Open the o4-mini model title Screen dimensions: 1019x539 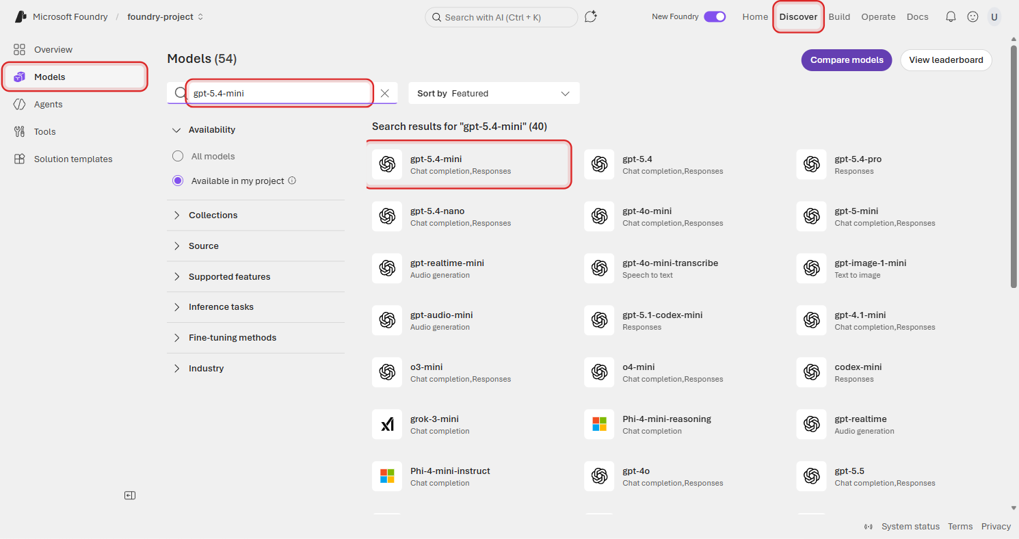point(639,367)
